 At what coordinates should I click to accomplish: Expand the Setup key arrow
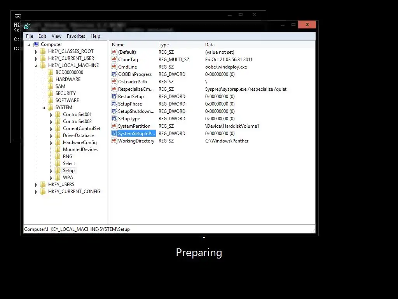[x=51, y=171]
